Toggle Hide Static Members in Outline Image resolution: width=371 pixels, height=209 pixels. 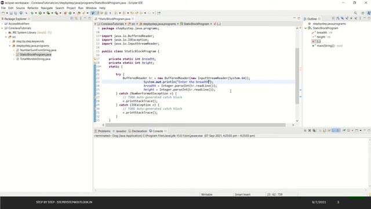coord(347,18)
